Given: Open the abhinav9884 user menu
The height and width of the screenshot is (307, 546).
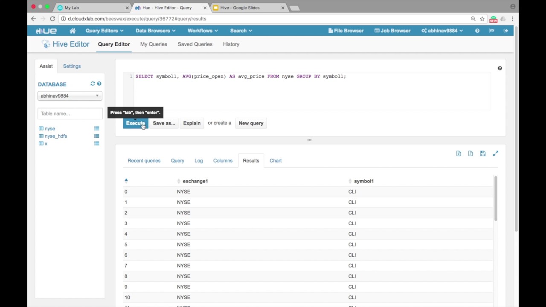Looking at the screenshot, I should [x=442, y=31].
